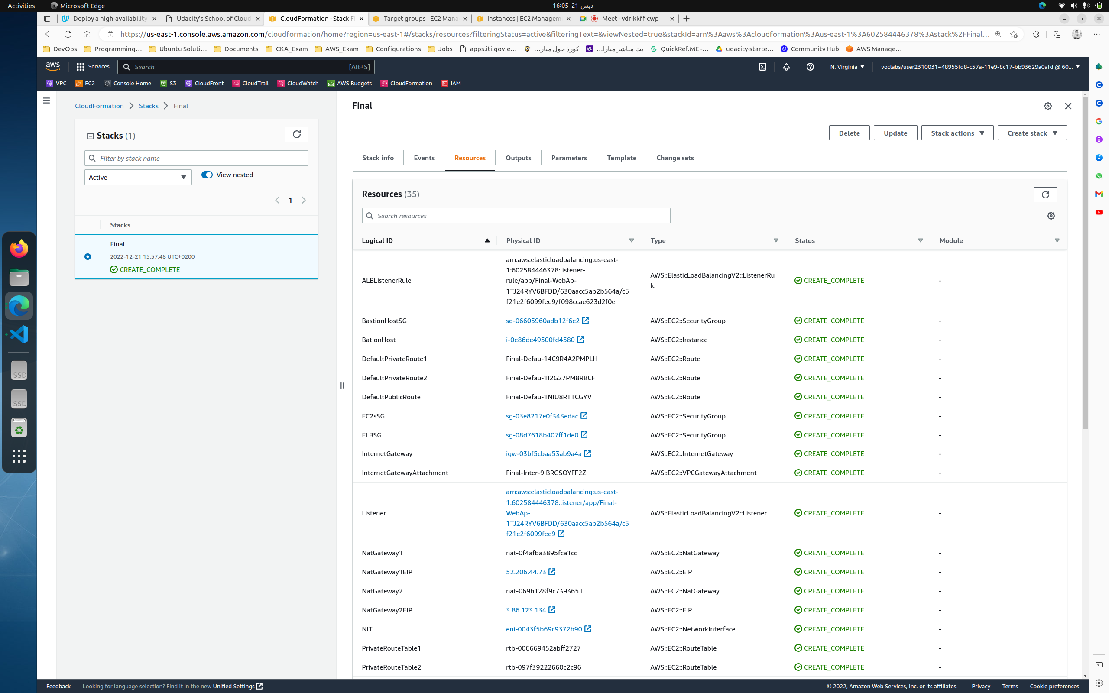The height and width of the screenshot is (693, 1109).
Task: Toggle the View nested switch
Action: (207, 175)
